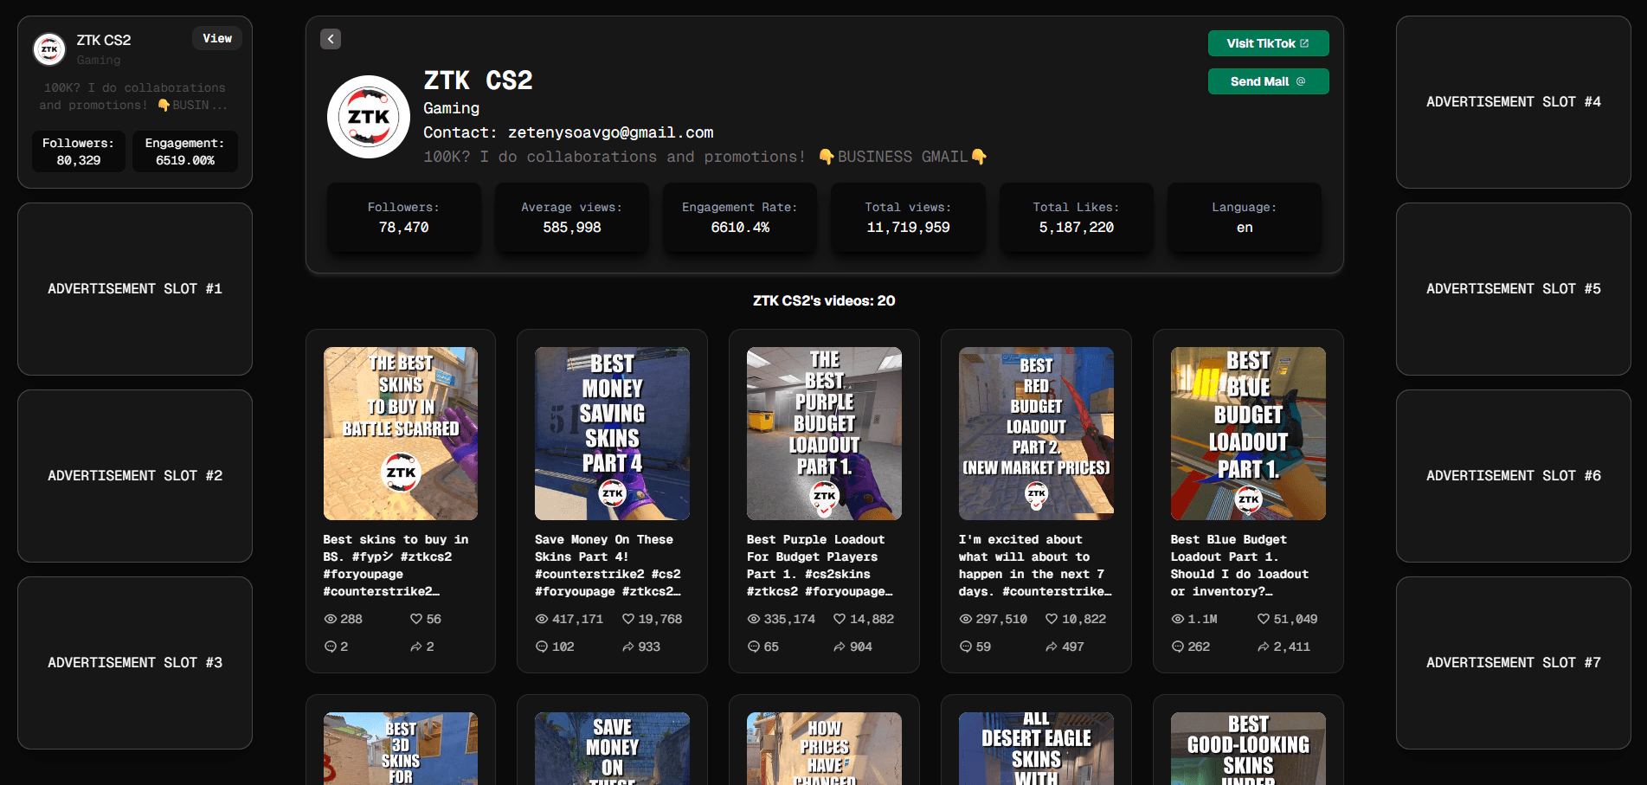Open the 'BEST MONEY SAVING SKINS PART 4' thumbnail
Screen dimensions: 1647x785
tap(611, 433)
